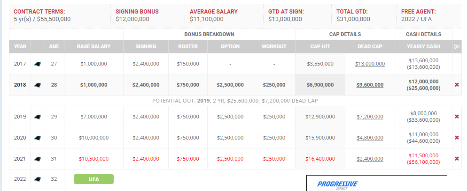Click the green UFA badge
Viewport: 467px width, 191px height.
coord(93,179)
